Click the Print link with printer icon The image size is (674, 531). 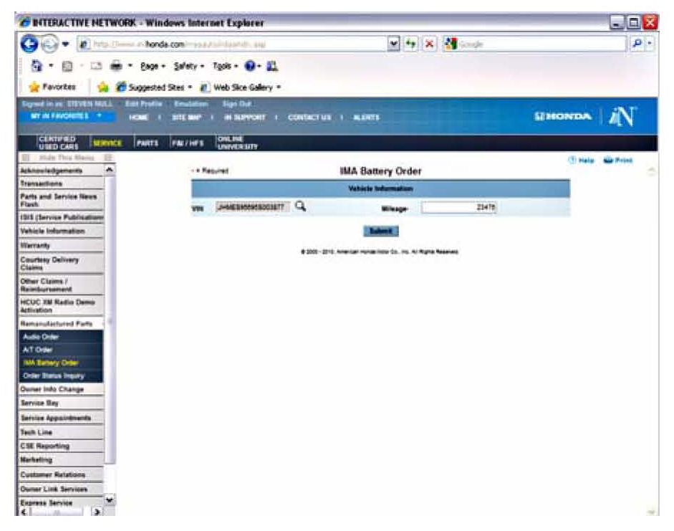click(x=617, y=160)
